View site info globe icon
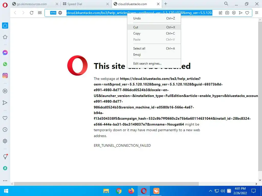 pyautogui.click(x=60, y=13)
